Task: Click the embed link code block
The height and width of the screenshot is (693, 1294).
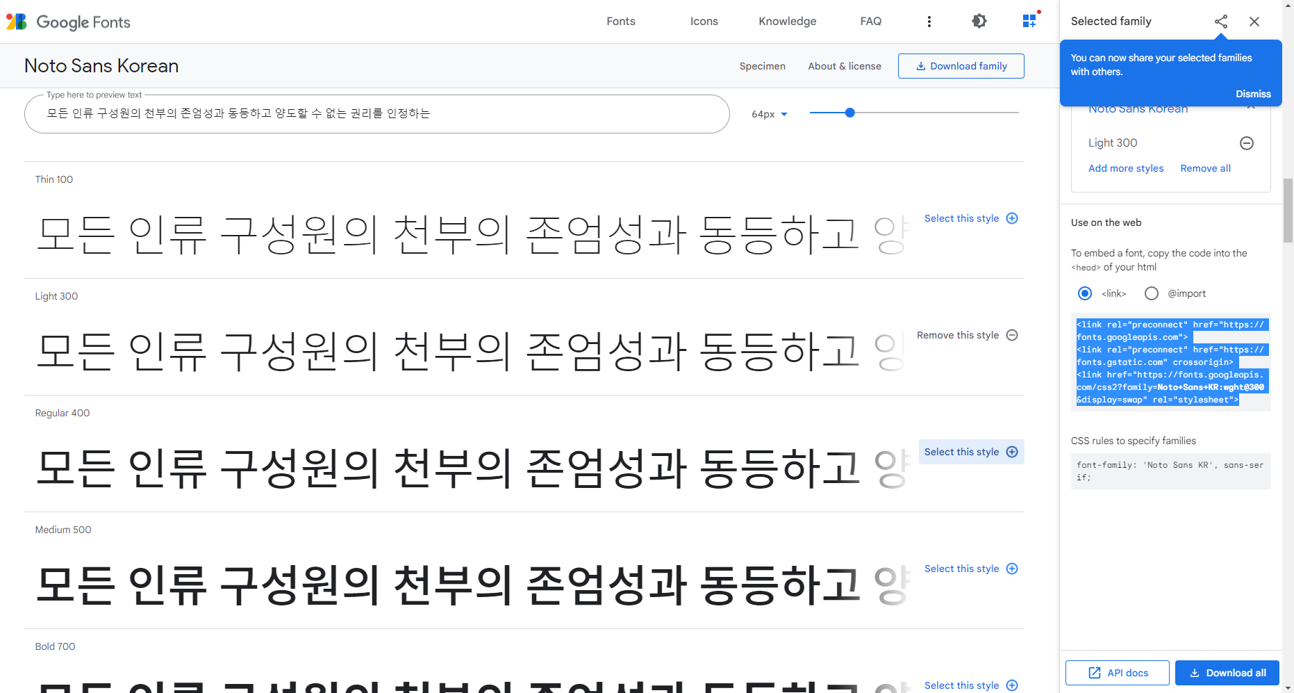Action: tap(1171, 362)
